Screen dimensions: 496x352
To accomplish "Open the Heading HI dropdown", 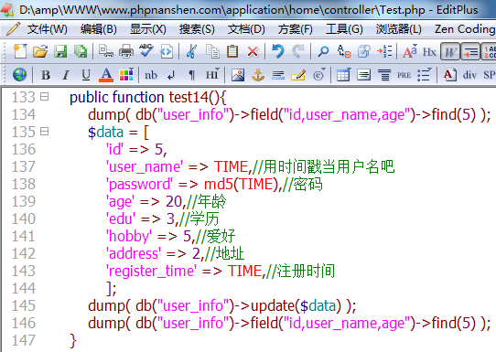I will pos(212,75).
